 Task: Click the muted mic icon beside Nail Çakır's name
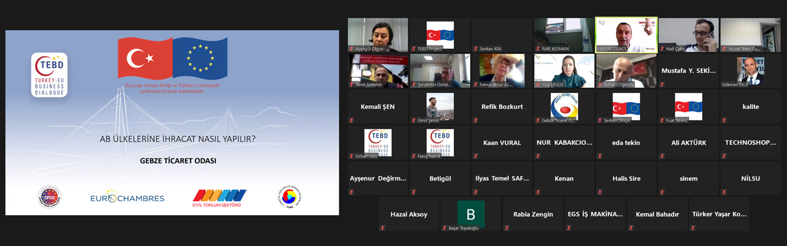[x=662, y=49]
